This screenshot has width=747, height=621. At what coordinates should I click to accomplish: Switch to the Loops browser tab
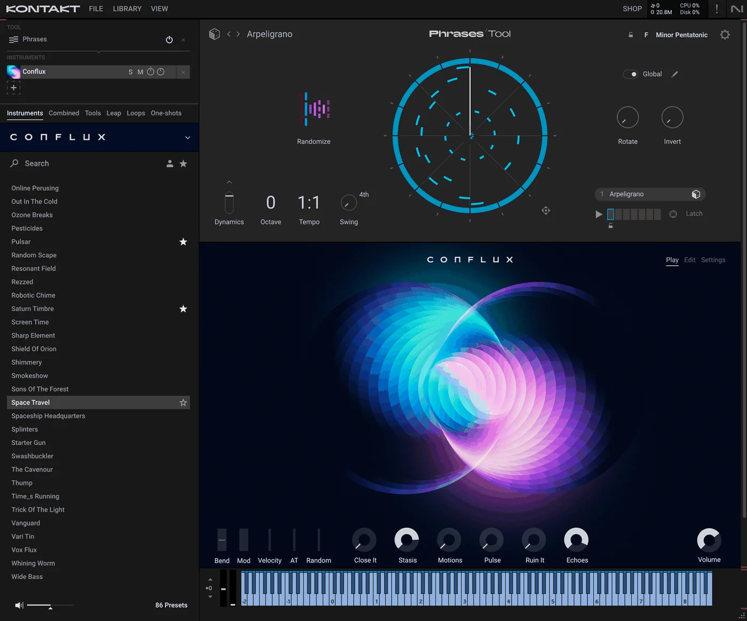[x=136, y=113]
